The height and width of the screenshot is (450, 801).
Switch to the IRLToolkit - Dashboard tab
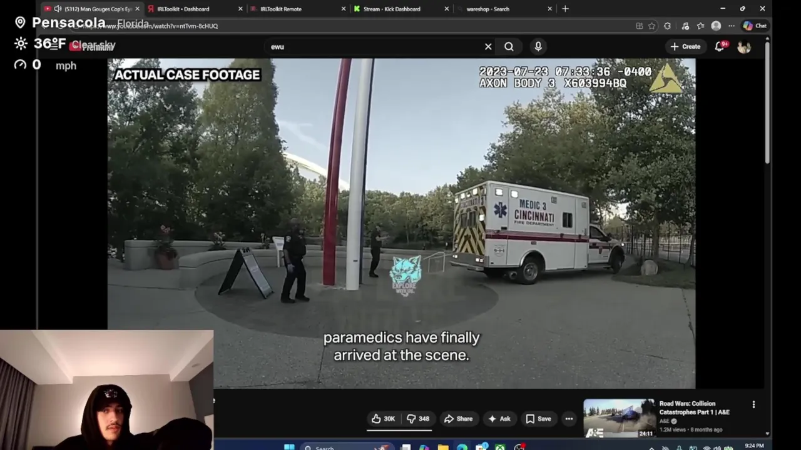coord(194,9)
